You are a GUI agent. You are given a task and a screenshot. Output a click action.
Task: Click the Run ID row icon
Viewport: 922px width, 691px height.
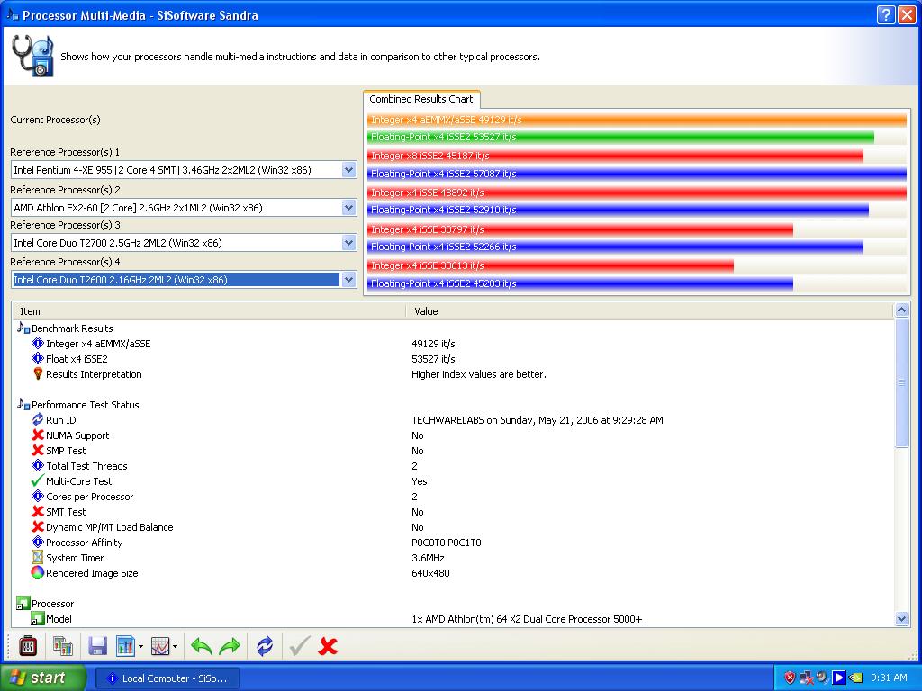click(x=38, y=419)
